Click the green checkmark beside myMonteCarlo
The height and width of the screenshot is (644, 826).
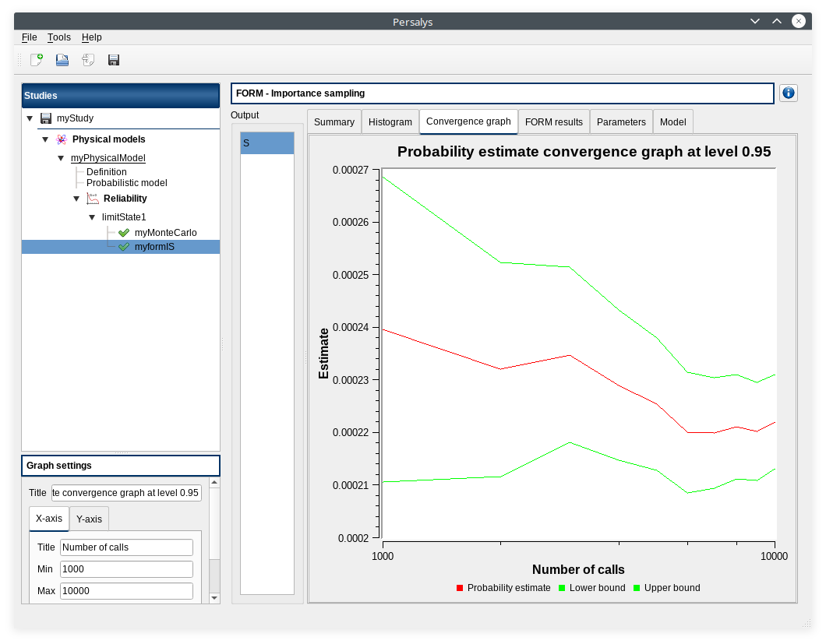click(x=124, y=232)
